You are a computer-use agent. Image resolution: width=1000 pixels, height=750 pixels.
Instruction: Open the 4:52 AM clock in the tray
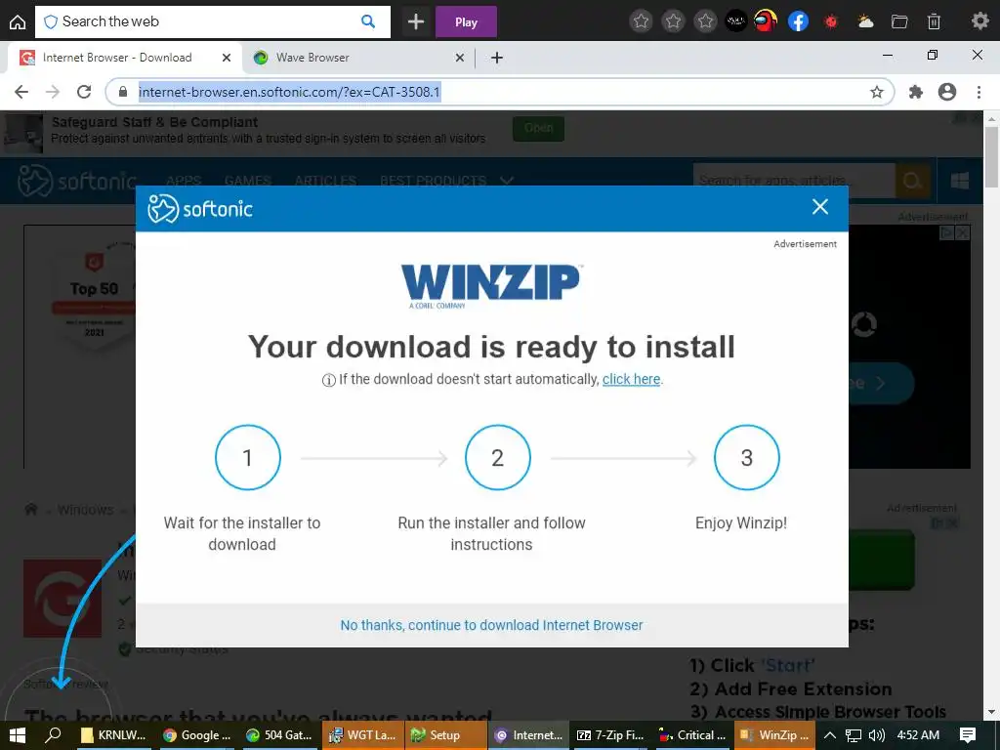pos(918,735)
